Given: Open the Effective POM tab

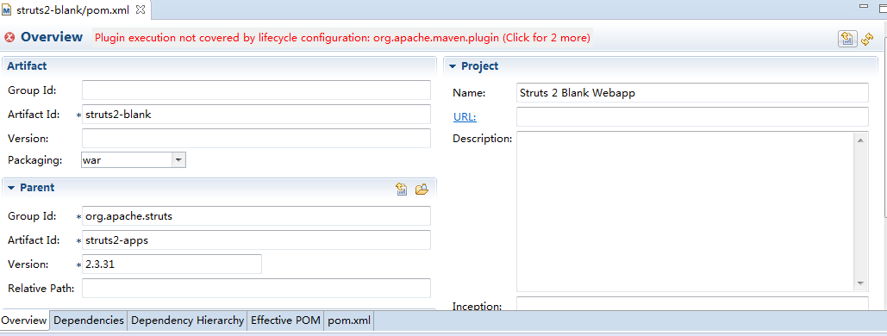Looking at the screenshot, I should click(x=285, y=320).
